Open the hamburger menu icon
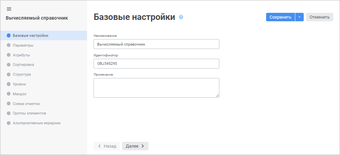This screenshot has width=340, height=155. click(x=9, y=9)
